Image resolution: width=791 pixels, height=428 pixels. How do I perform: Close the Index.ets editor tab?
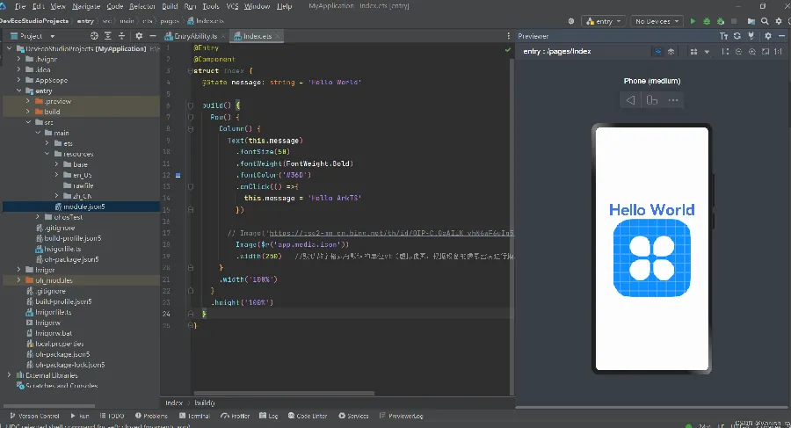[x=277, y=36]
